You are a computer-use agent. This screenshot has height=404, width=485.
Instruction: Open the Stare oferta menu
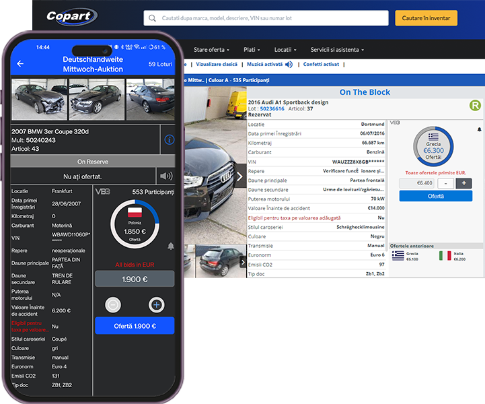pyautogui.click(x=211, y=50)
